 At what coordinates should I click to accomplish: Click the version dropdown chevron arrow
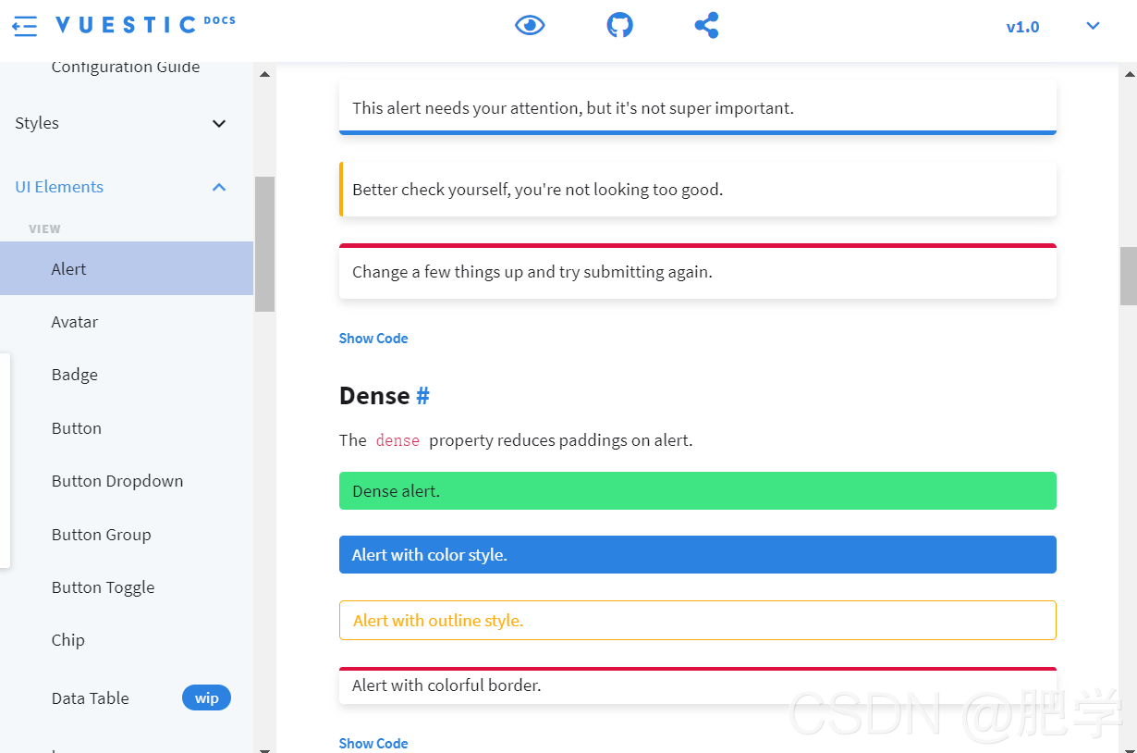(x=1093, y=26)
